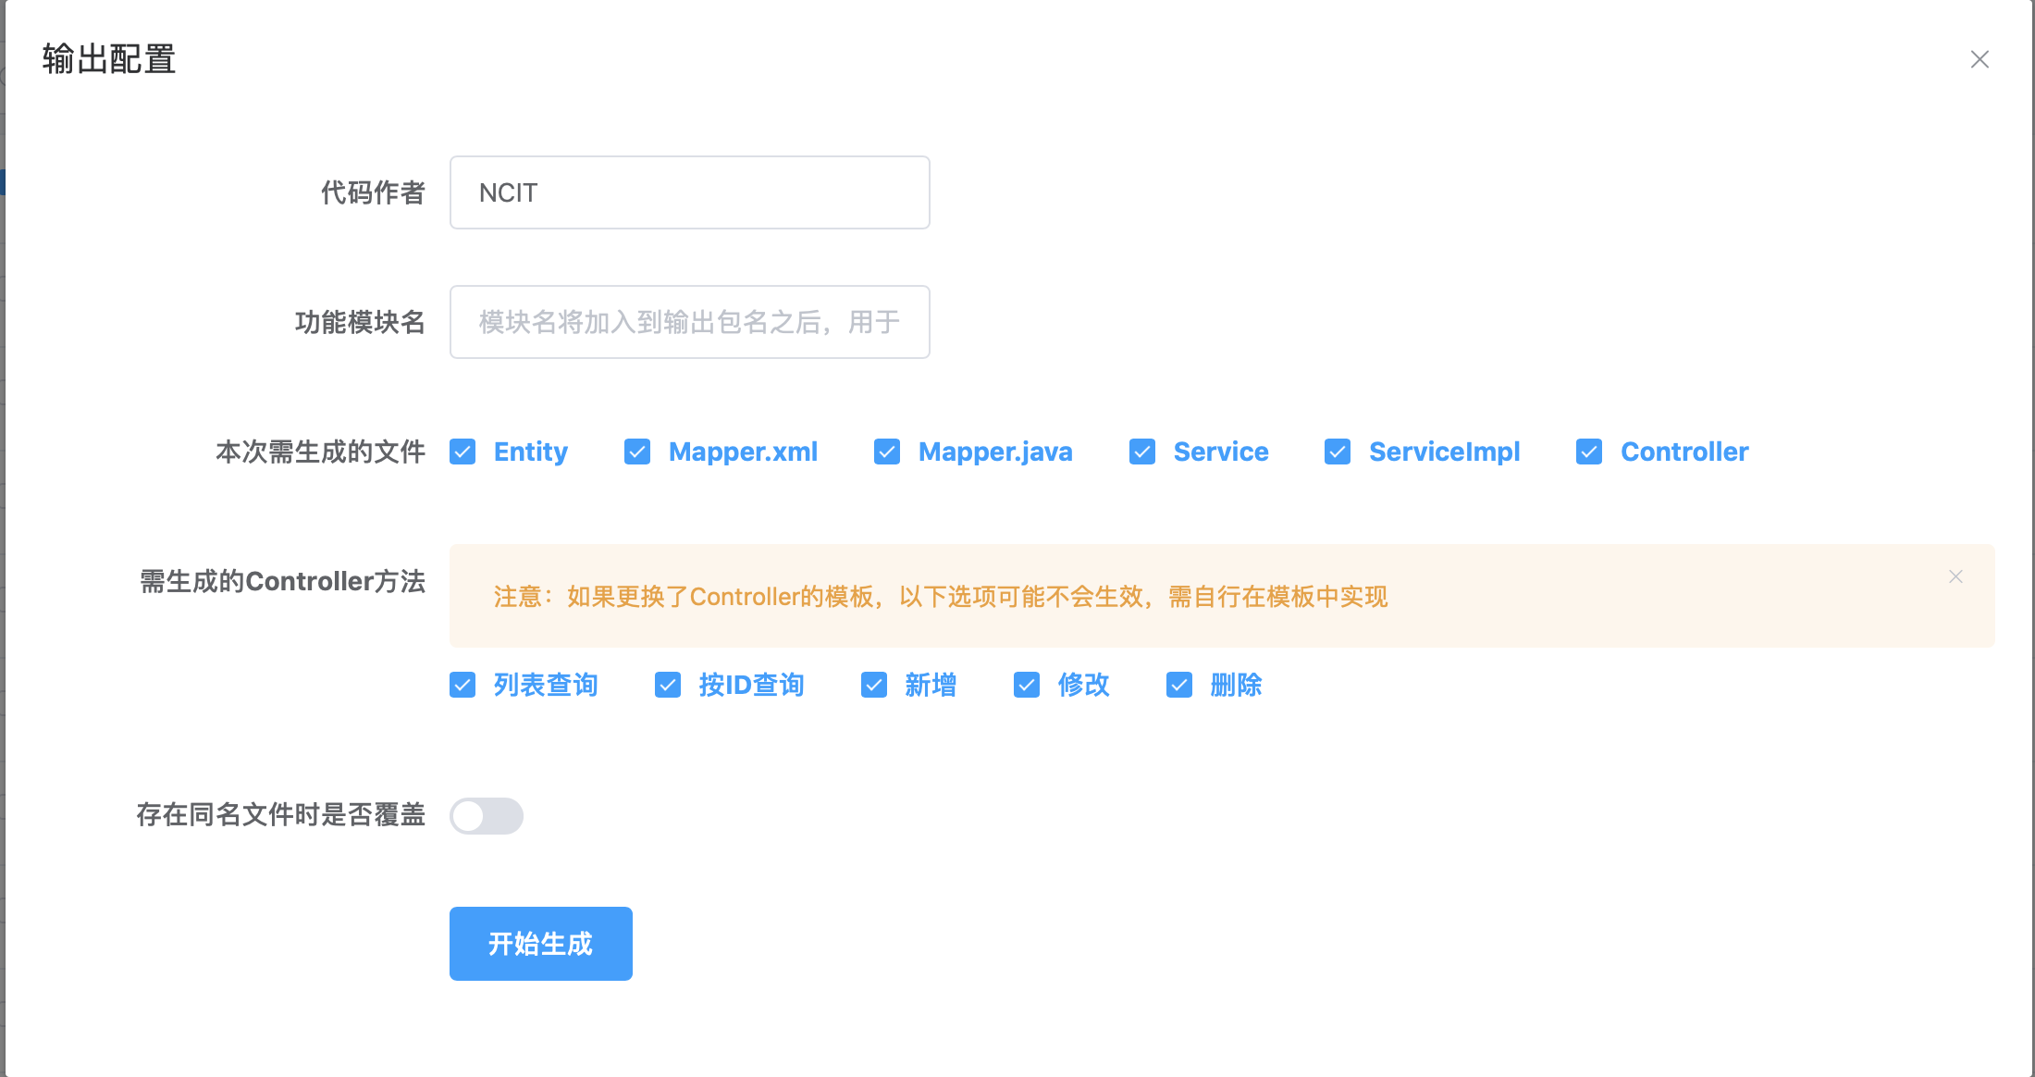Click the 删除 label text
Image resolution: width=2035 pixels, height=1077 pixels.
coord(1236,685)
